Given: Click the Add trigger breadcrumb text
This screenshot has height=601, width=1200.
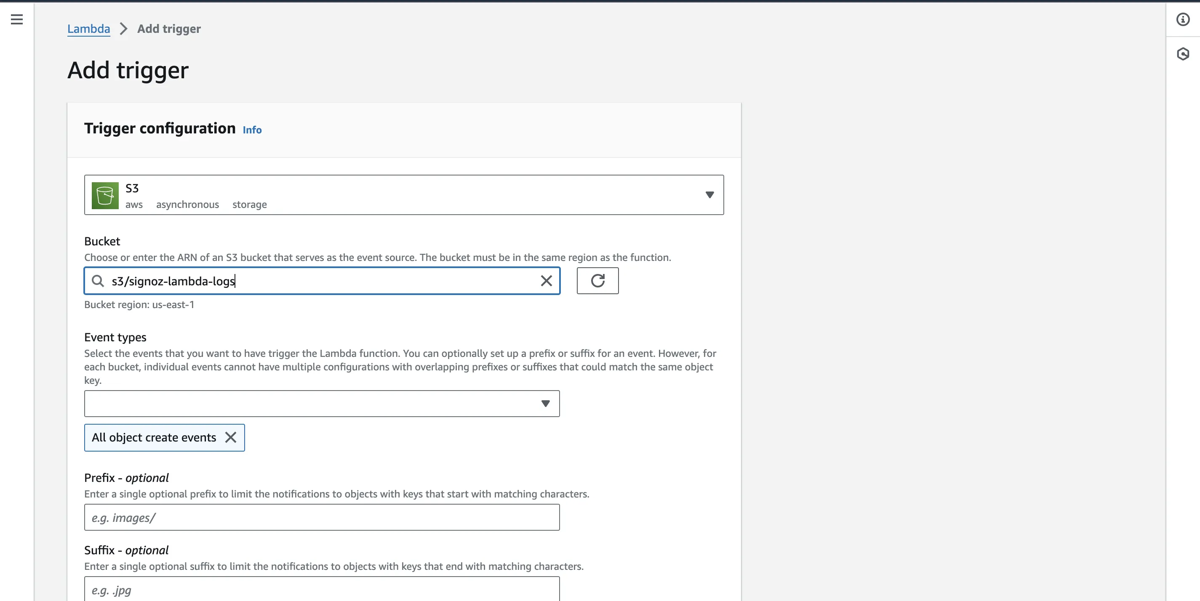Looking at the screenshot, I should pos(169,29).
